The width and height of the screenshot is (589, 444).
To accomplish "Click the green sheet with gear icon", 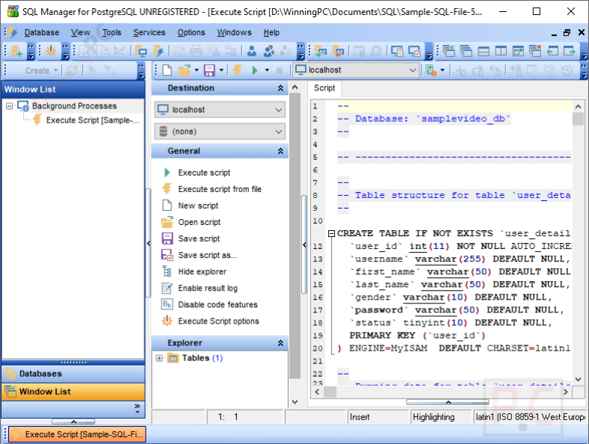I will coord(431,70).
